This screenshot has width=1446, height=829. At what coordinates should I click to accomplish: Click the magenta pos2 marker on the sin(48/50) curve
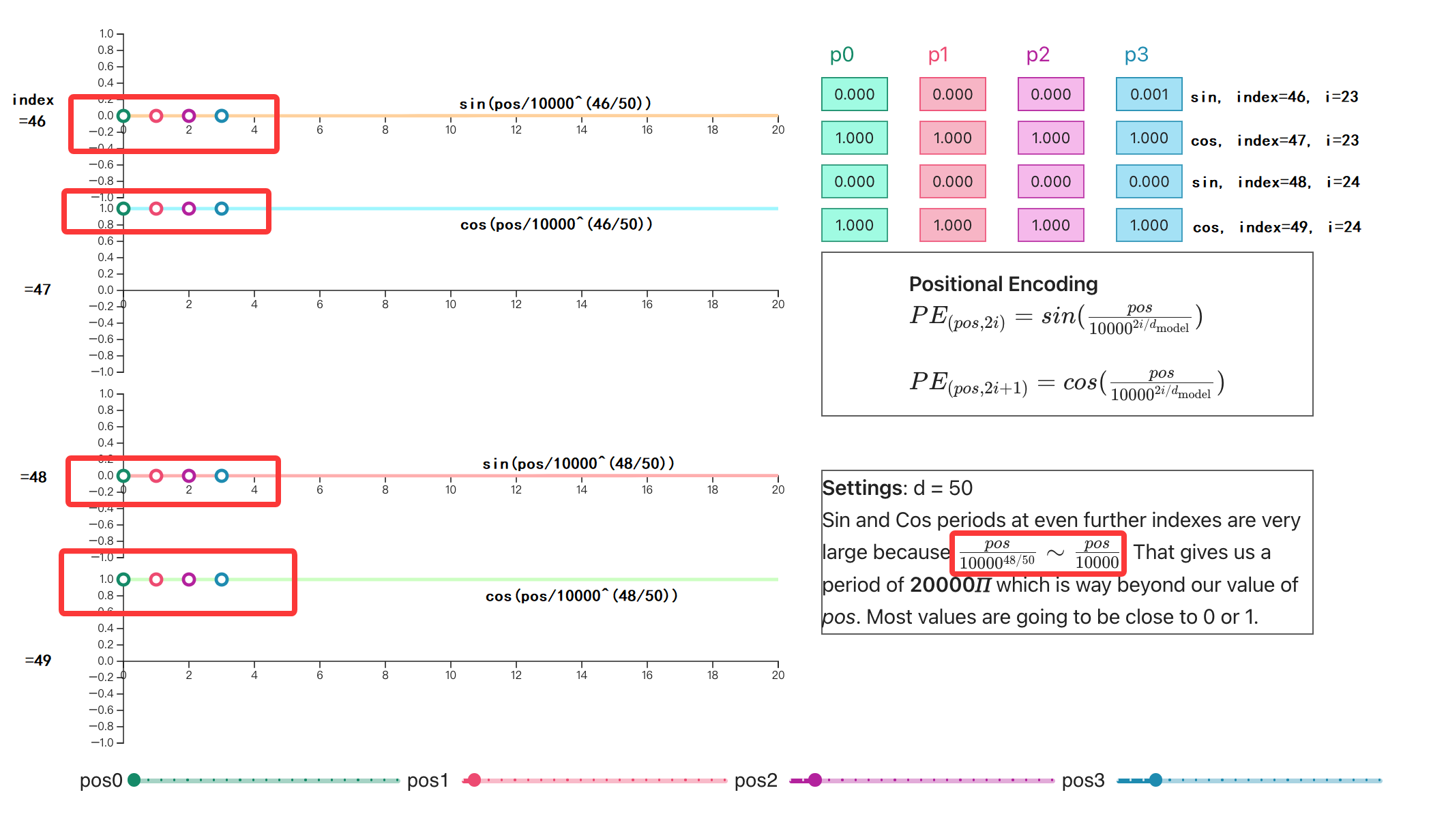[x=189, y=474]
